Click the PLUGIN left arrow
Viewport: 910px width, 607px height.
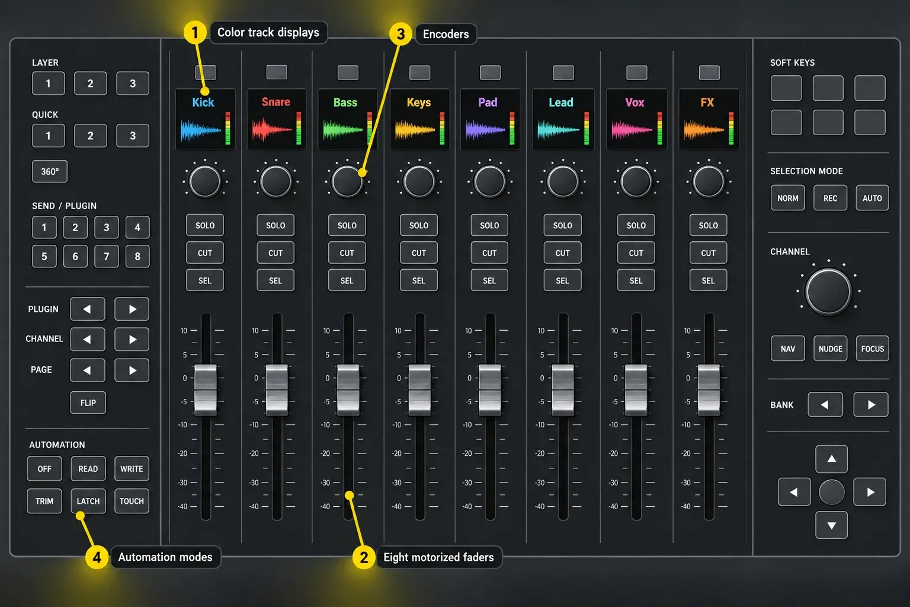(x=88, y=309)
